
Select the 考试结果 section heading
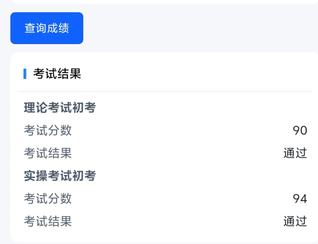click(57, 73)
